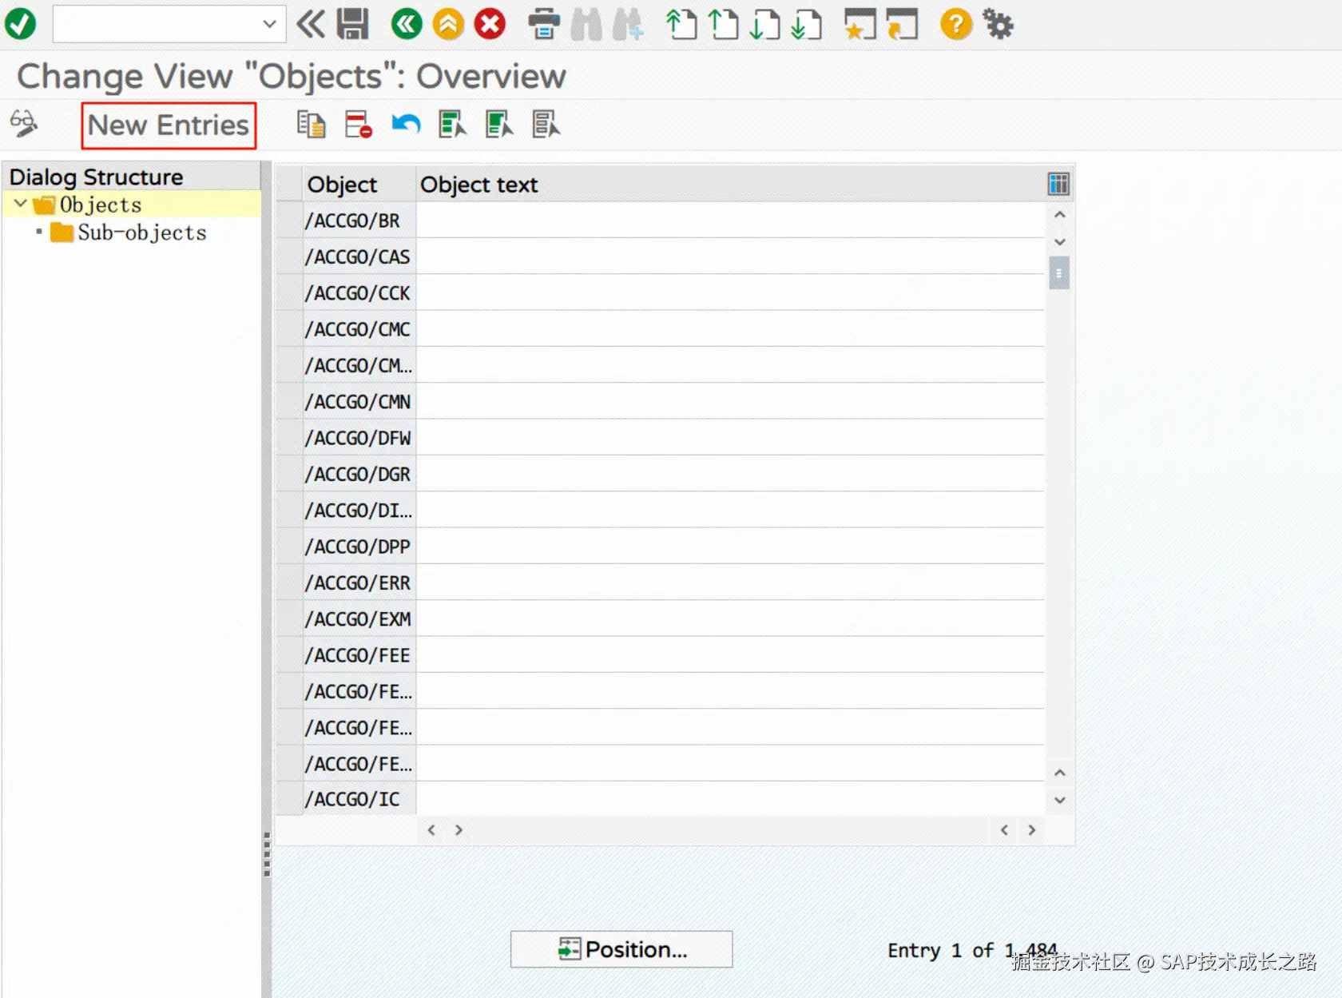
Task: Click right-side horizontal scroll-right arrow
Action: point(1031,830)
